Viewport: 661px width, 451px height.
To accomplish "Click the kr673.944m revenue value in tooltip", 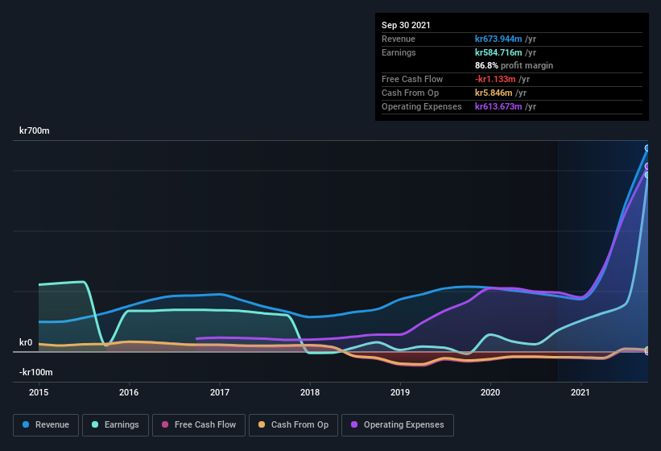I will (498, 39).
